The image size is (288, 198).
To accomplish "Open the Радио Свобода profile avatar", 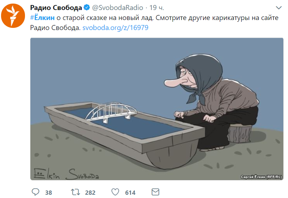I will point(13,16).
